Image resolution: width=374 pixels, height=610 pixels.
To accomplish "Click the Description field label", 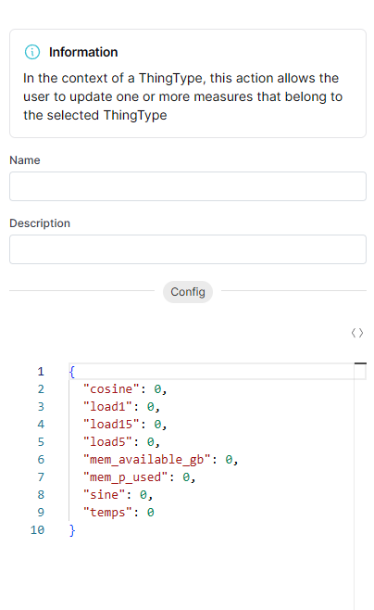I will point(40,223).
